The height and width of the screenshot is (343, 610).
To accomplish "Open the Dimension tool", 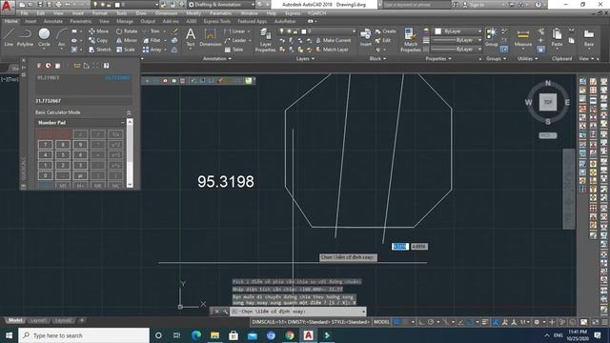I will [210, 37].
